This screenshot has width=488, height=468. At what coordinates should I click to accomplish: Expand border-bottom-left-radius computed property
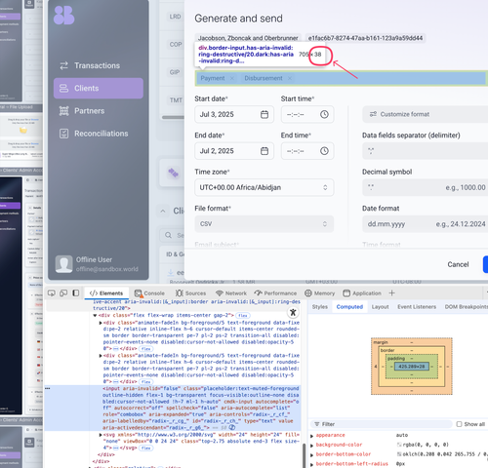click(312, 464)
